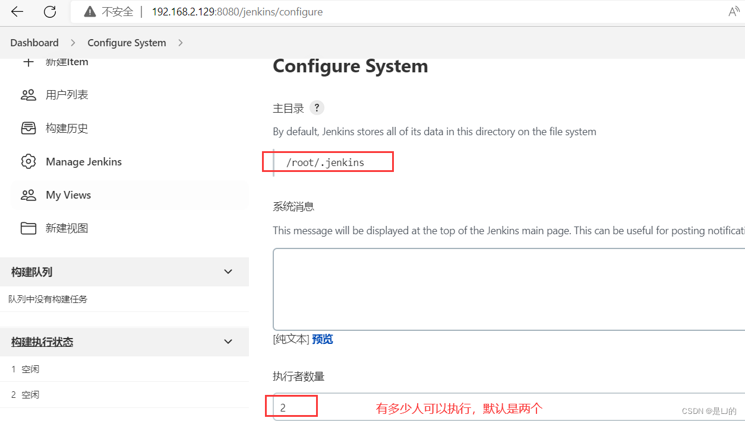
Task: Click 队列中没有构建任务 text
Action: [48, 299]
